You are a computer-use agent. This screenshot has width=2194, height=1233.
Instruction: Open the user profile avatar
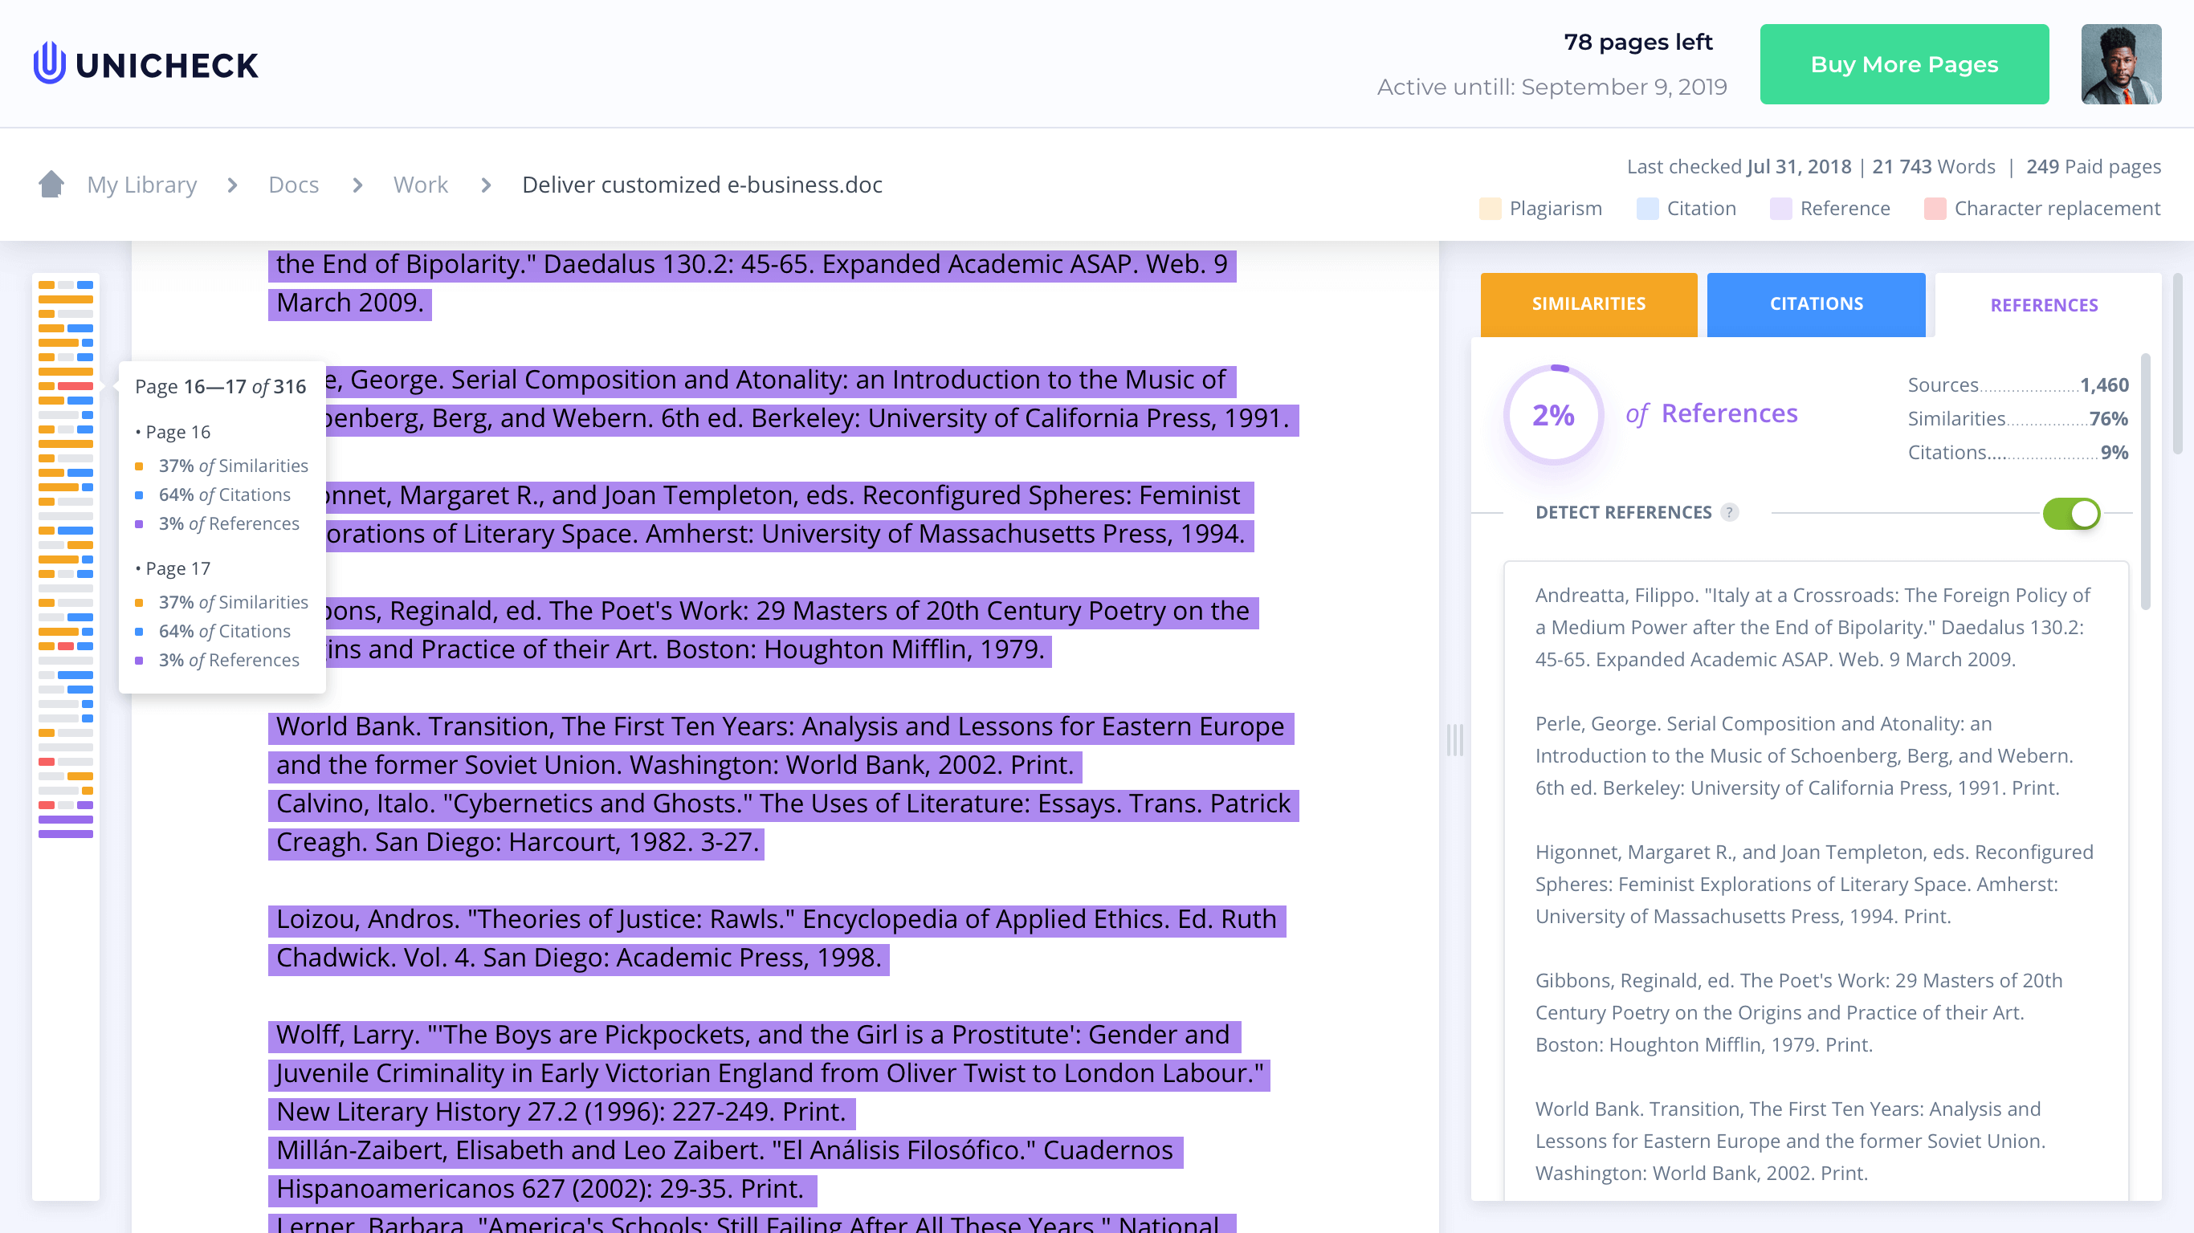[2121, 64]
